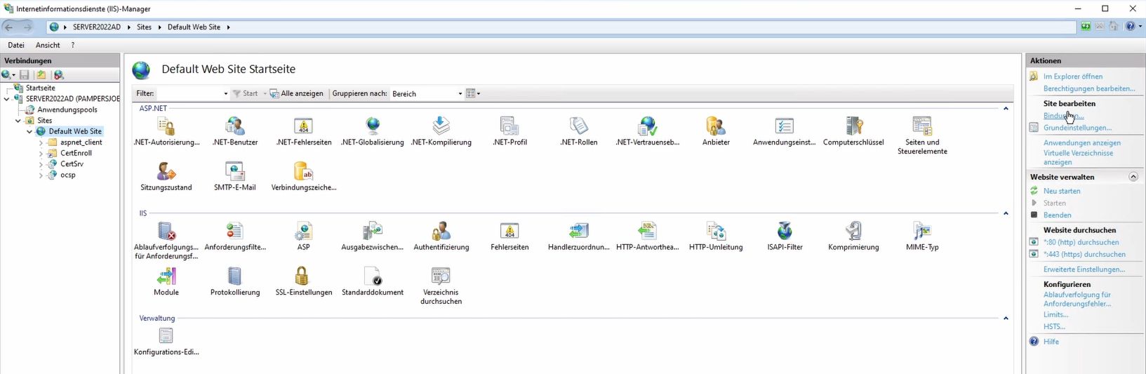Browse *:443 (https) link

(x=1084, y=254)
